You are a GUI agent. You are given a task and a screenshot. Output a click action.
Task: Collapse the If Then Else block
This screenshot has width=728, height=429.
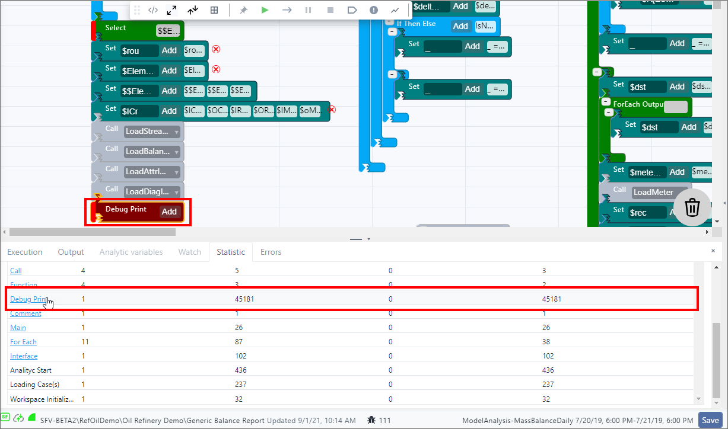click(x=390, y=30)
